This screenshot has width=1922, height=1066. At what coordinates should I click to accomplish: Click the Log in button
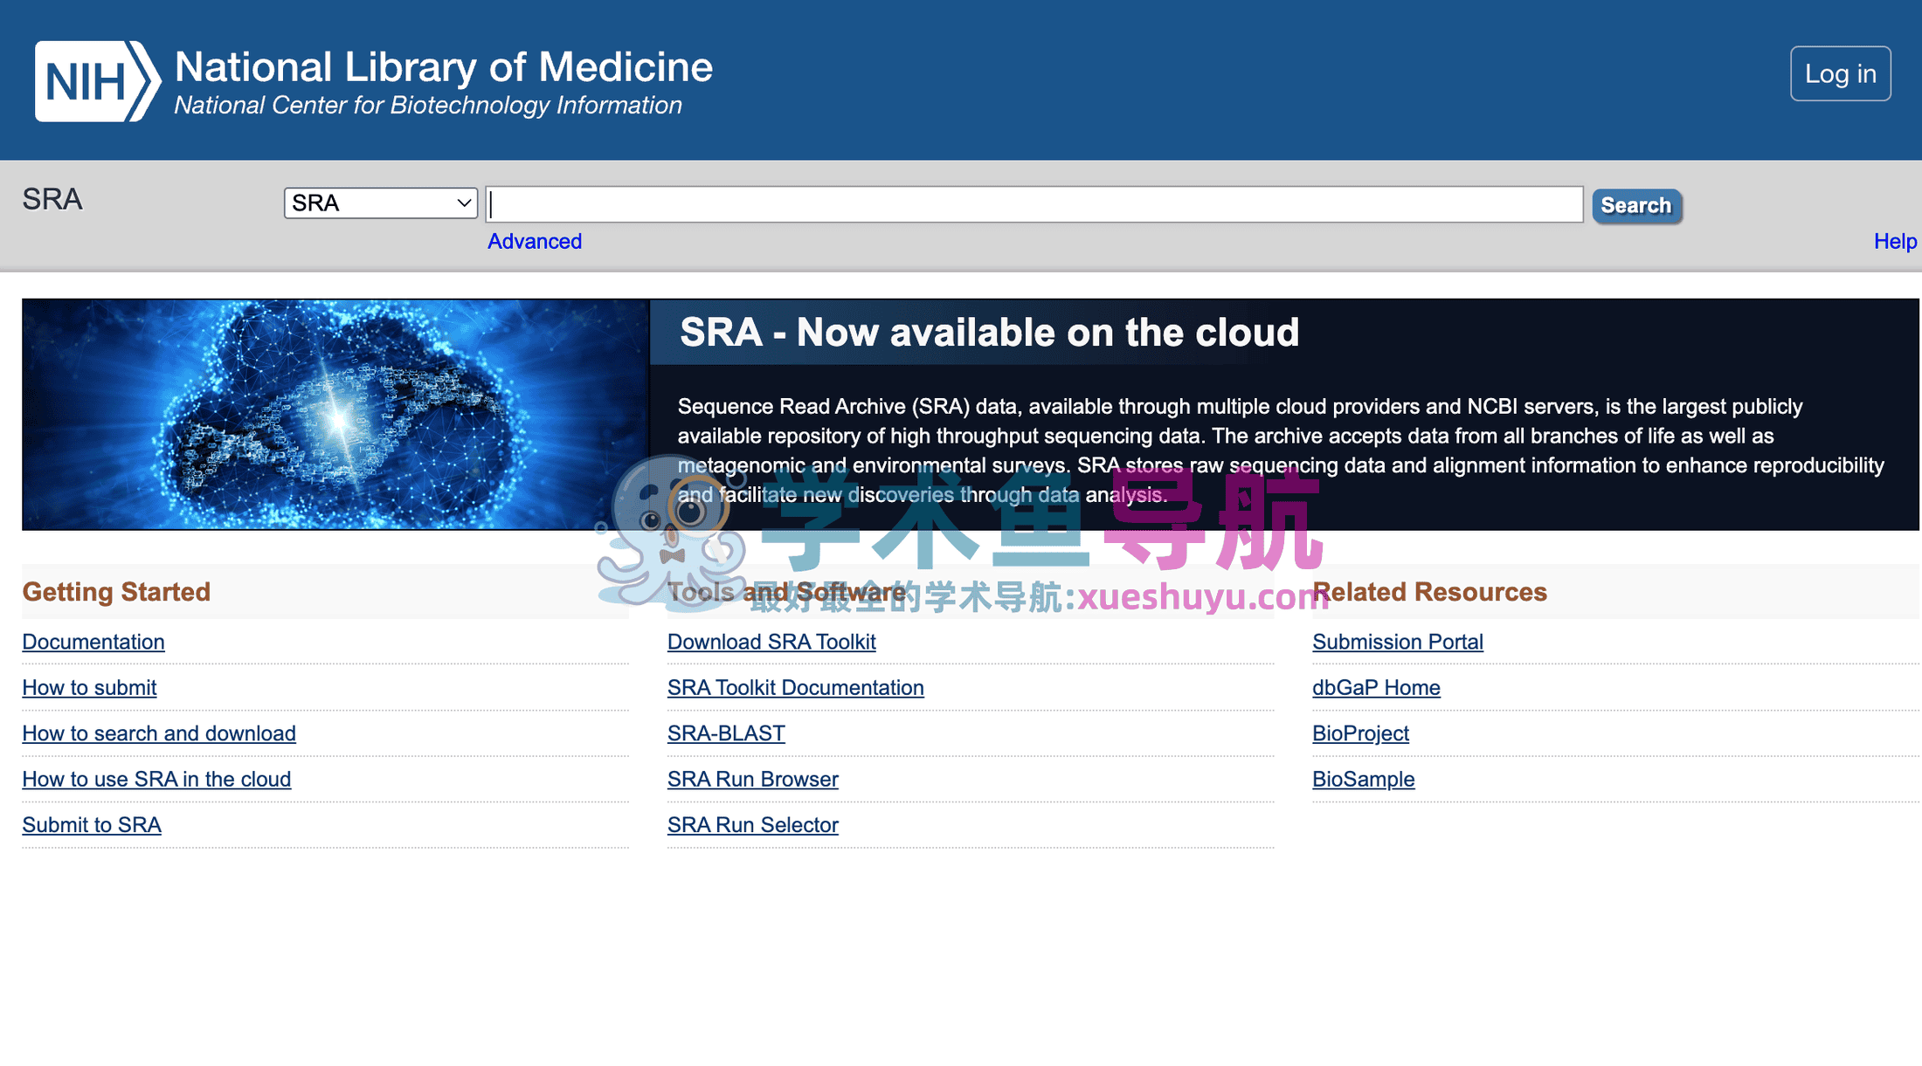[1840, 74]
